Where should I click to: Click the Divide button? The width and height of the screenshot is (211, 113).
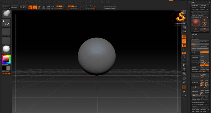[x=195, y=53]
